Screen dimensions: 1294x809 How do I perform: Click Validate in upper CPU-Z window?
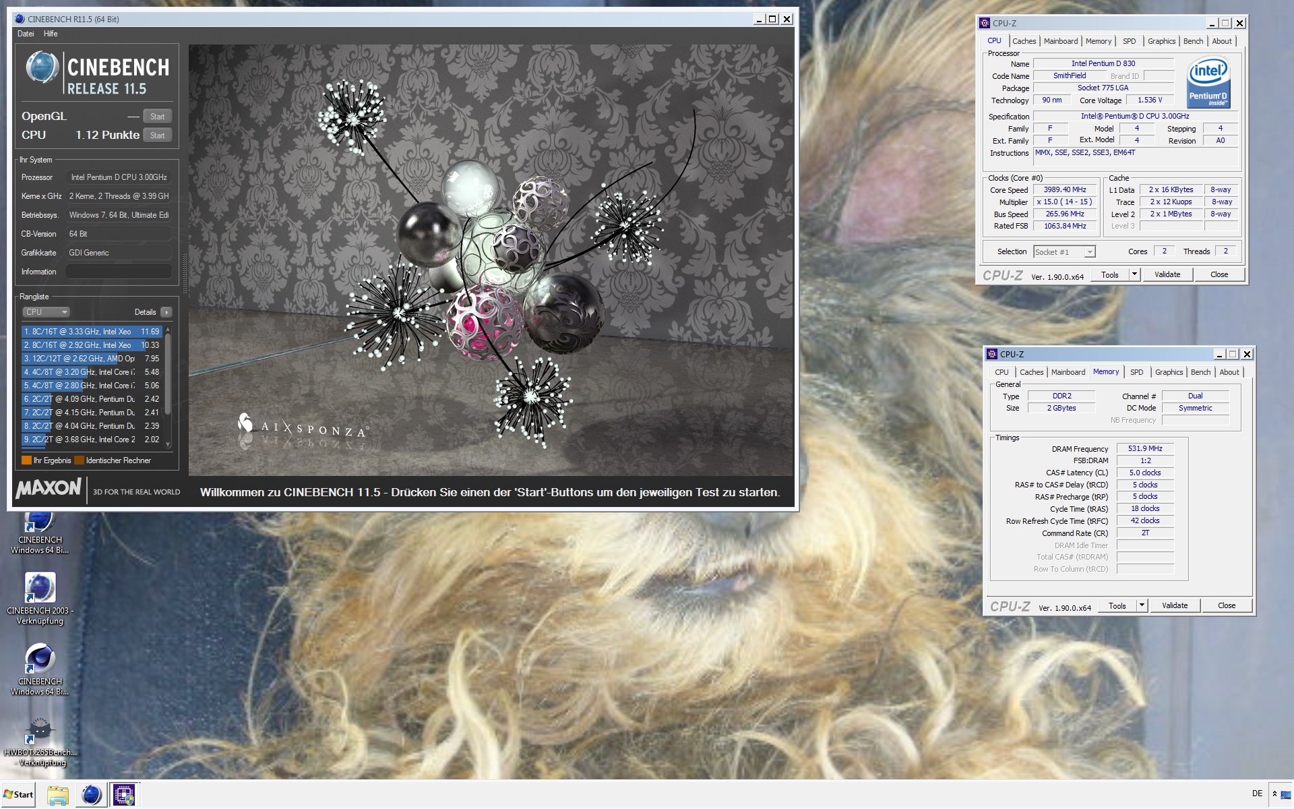click(1167, 274)
